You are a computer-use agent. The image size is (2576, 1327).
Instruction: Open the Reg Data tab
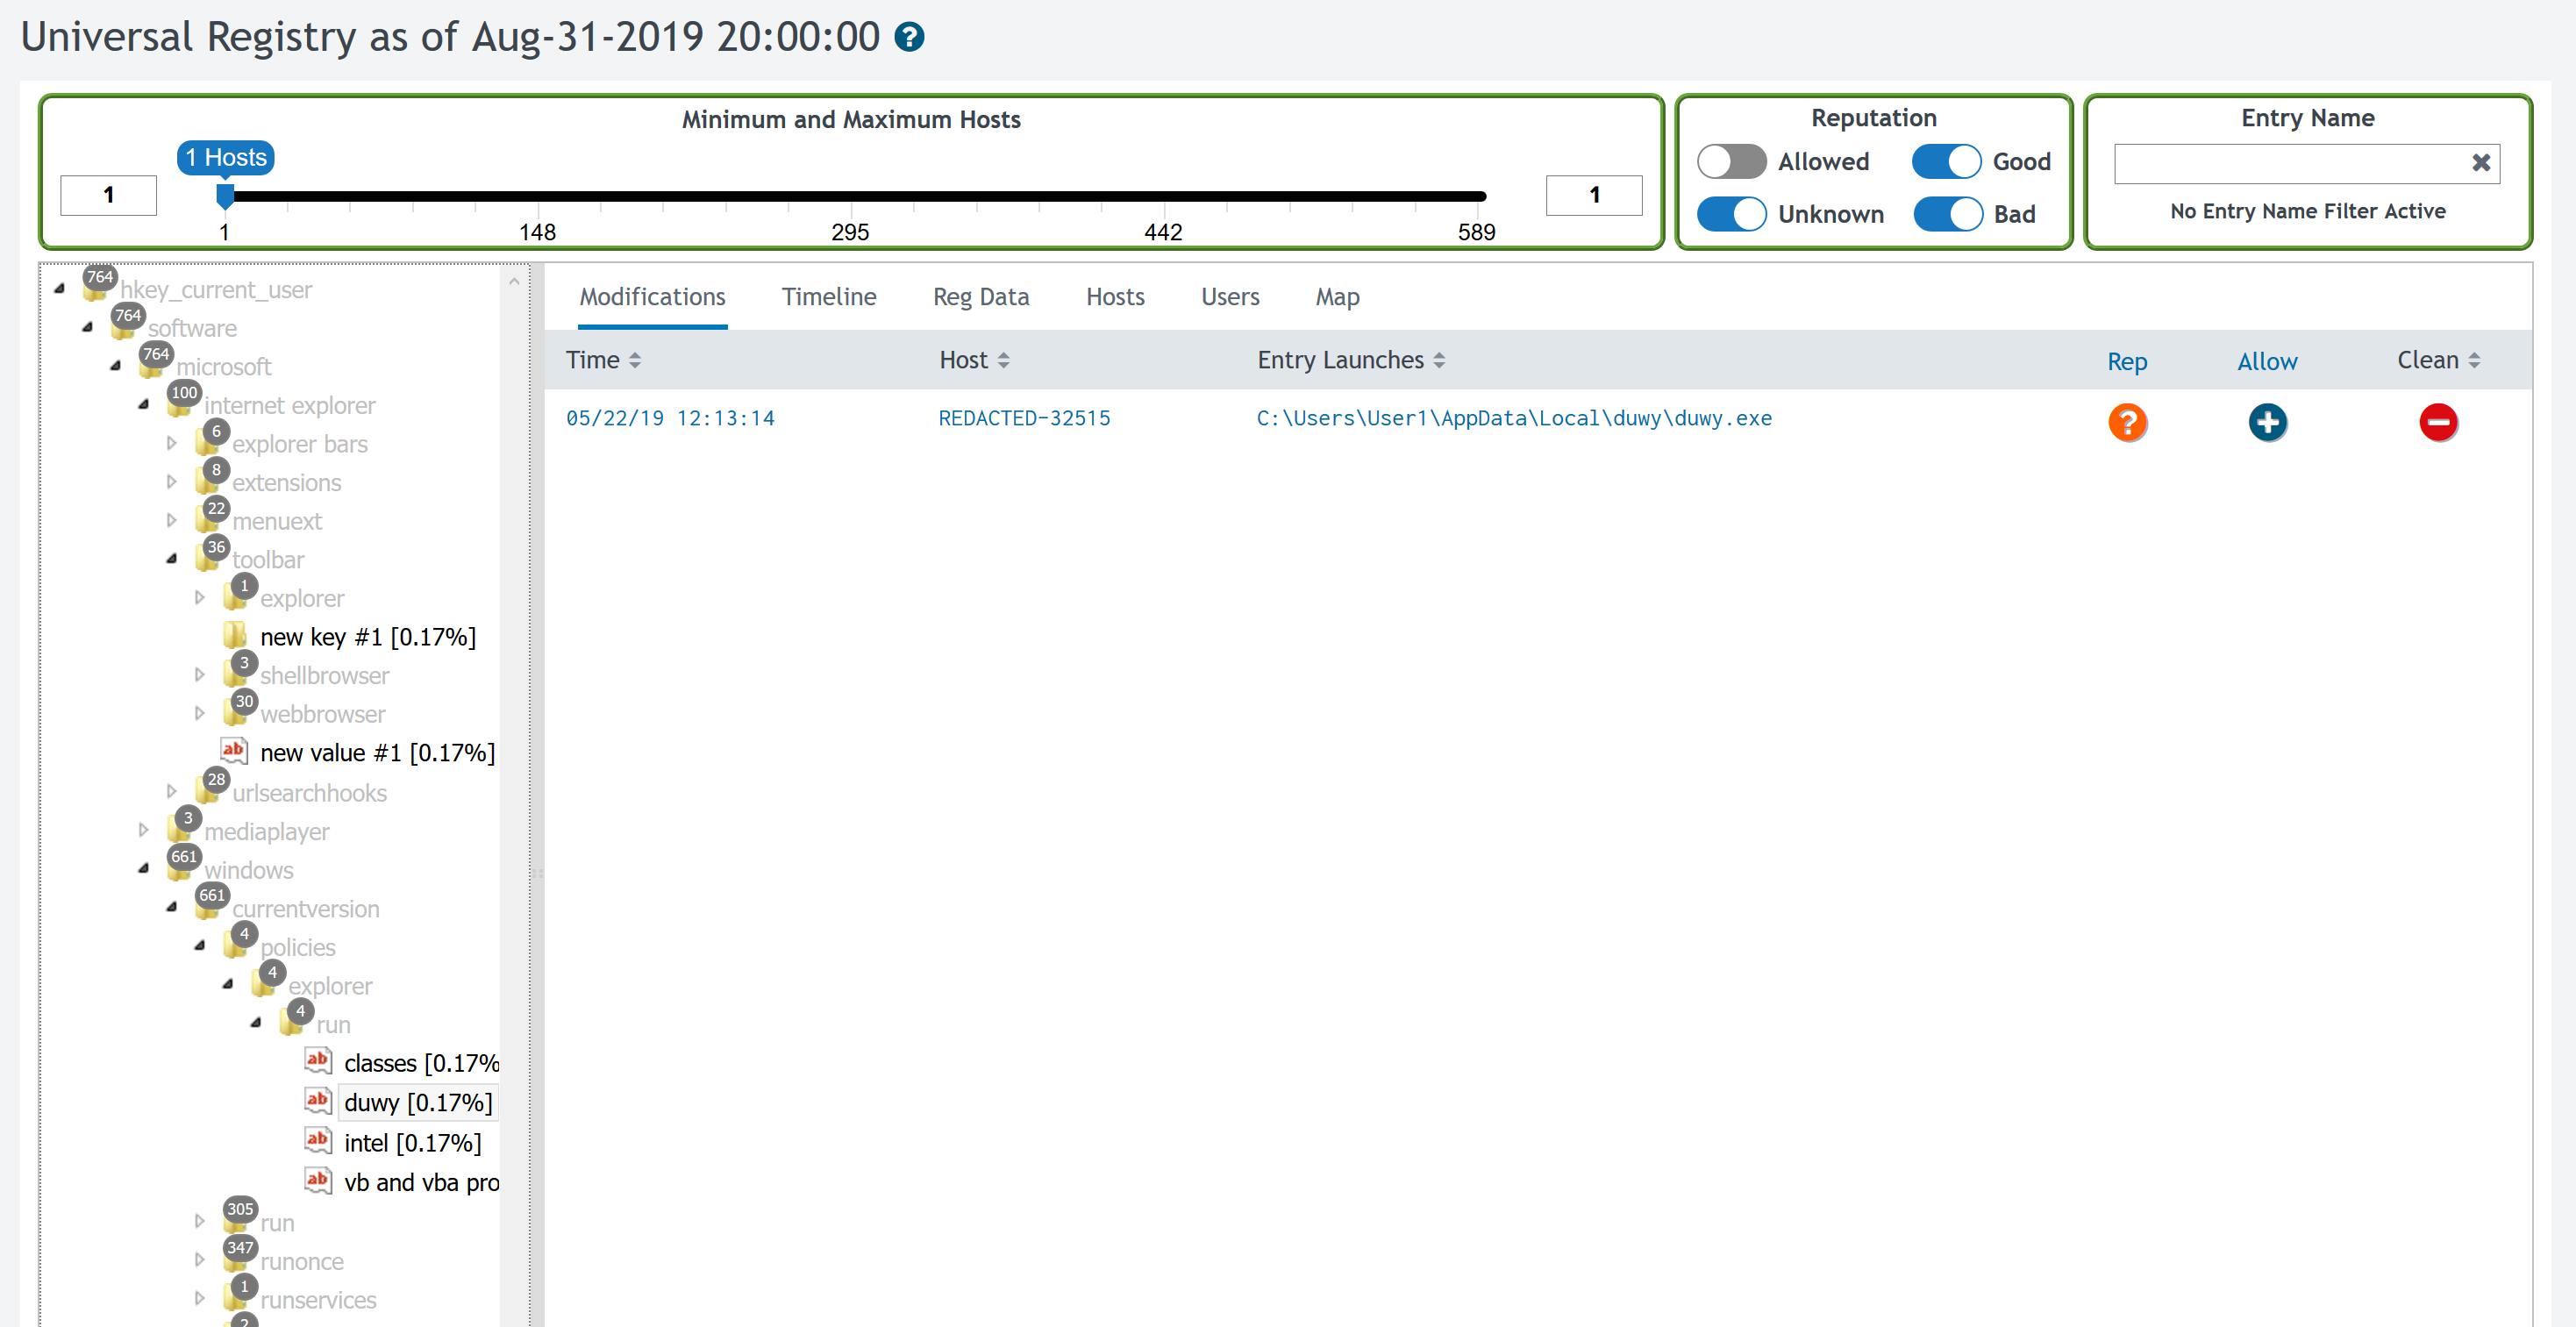click(981, 297)
